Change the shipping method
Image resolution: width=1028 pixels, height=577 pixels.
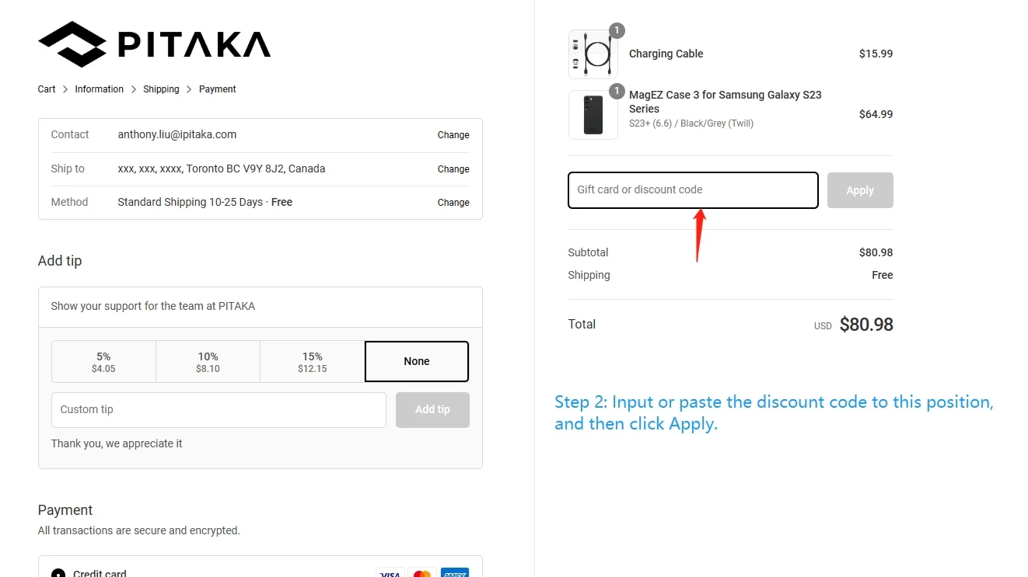453,203
